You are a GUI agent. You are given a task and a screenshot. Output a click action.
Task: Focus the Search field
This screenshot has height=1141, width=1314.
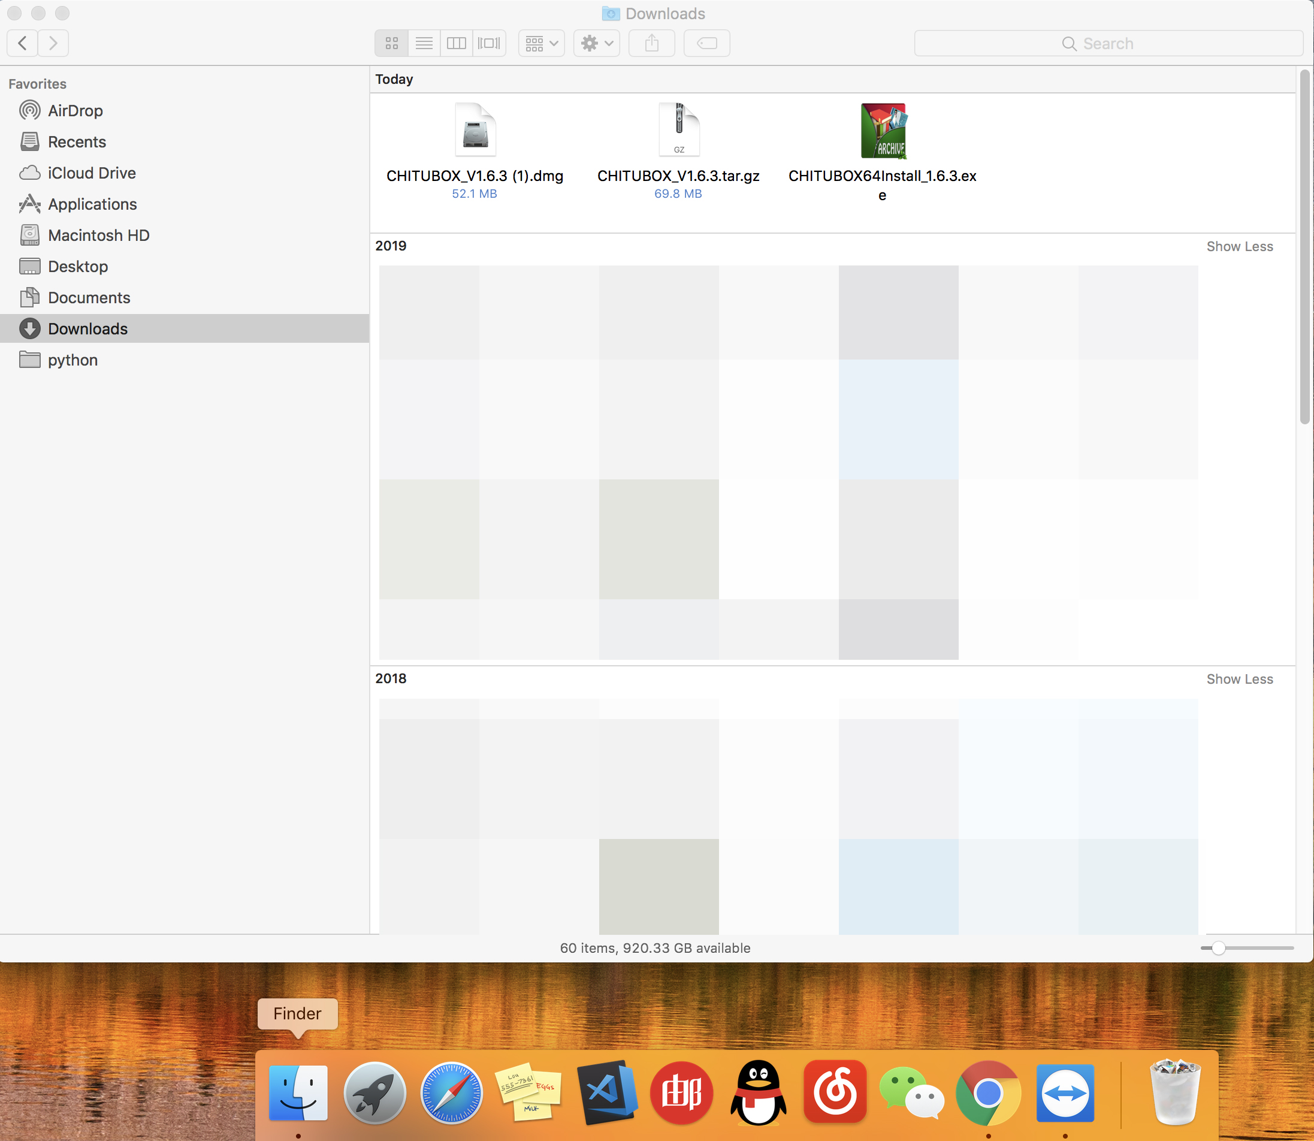pos(1108,43)
